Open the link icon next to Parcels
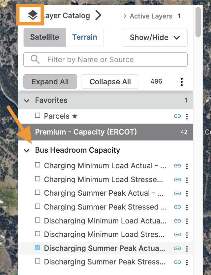This screenshot has height=275, width=211. coord(177,116)
